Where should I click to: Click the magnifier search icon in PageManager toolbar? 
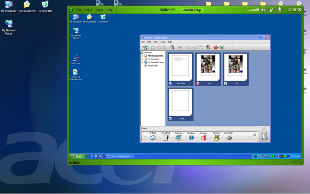(x=172, y=47)
